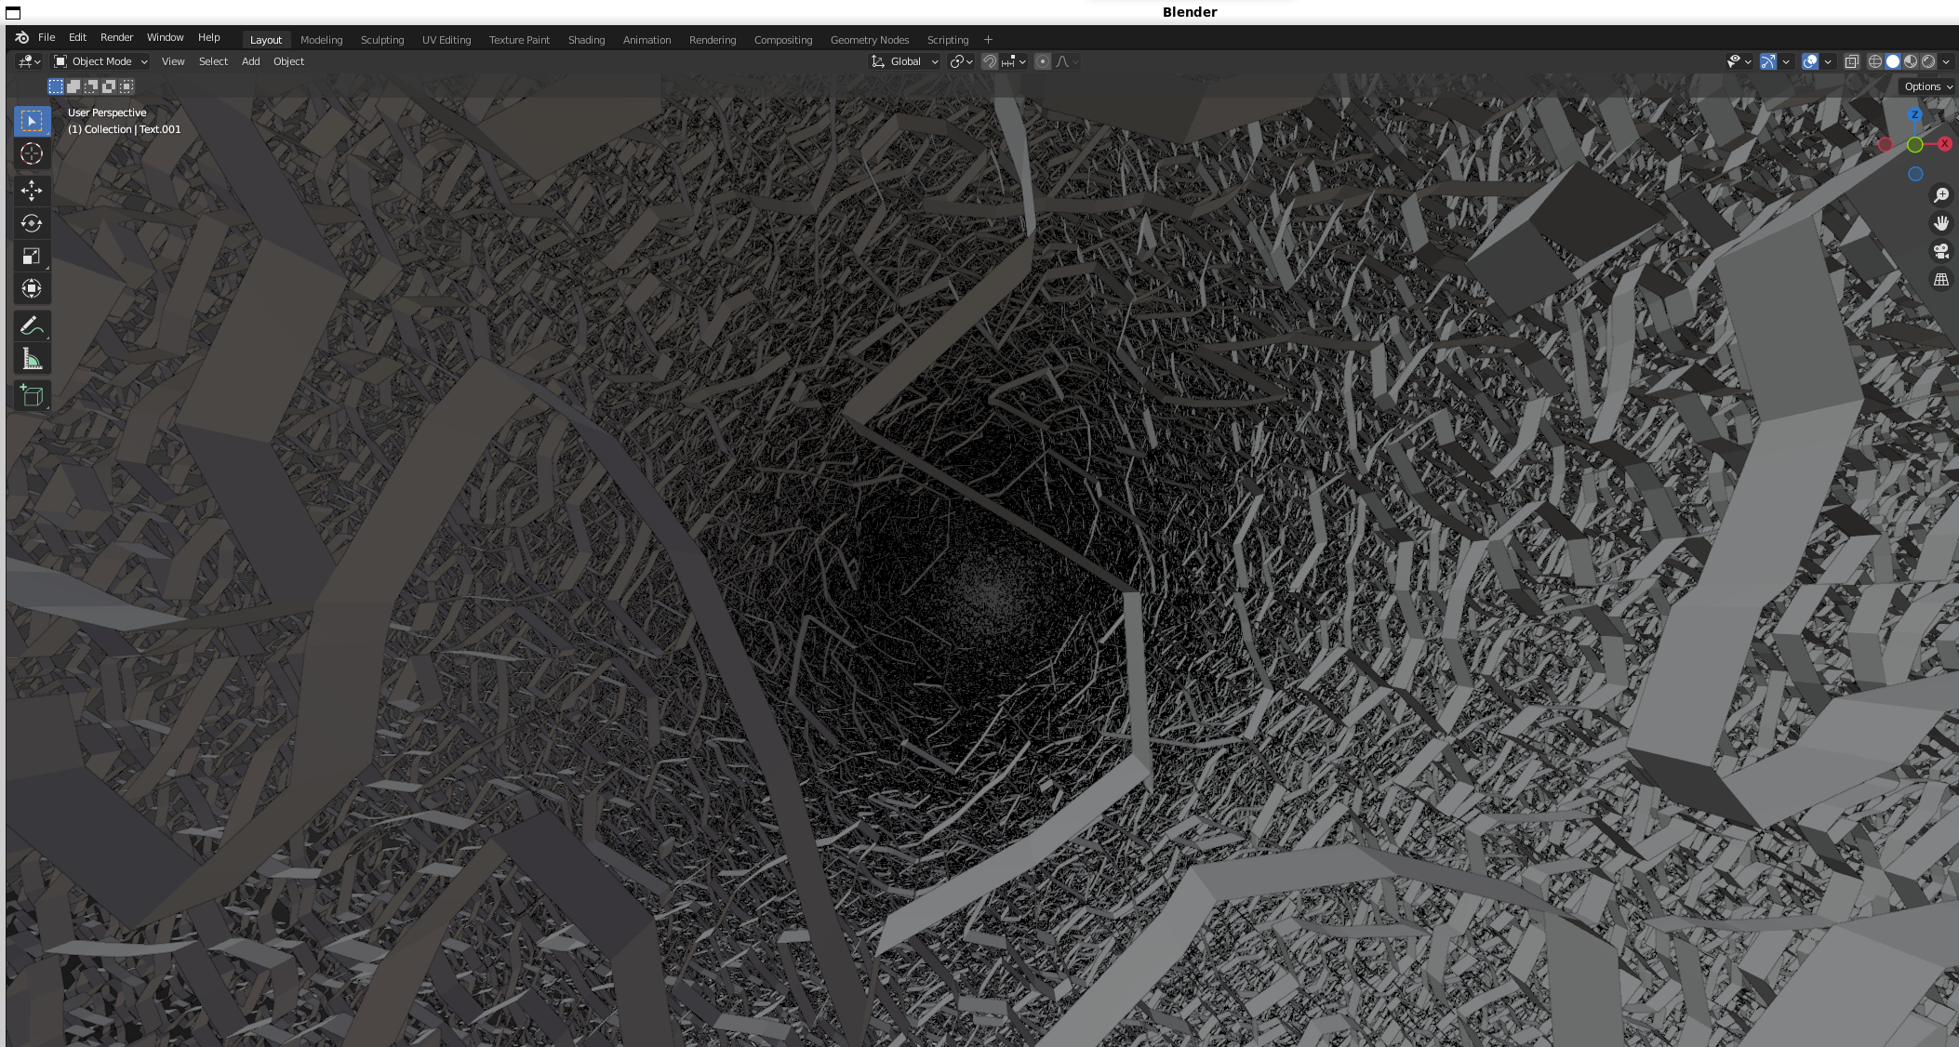This screenshot has width=1959, height=1047.
Task: Select the Move tool in toolbar
Action: [31, 189]
